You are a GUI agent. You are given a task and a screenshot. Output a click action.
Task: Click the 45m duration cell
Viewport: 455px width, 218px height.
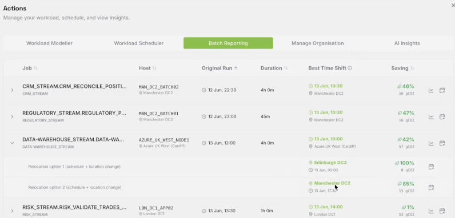click(265, 116)
